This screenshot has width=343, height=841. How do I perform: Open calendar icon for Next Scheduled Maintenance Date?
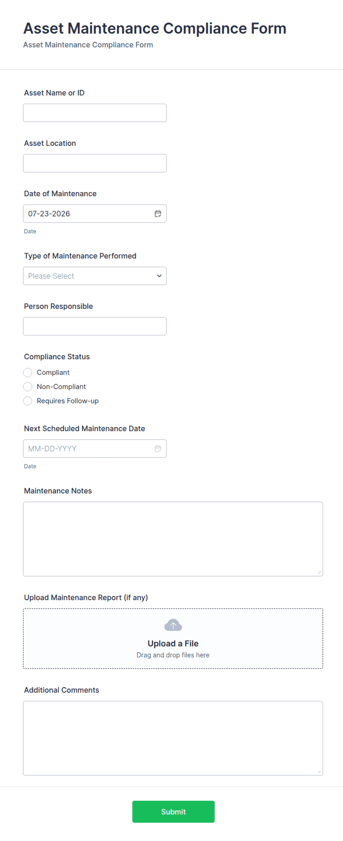click(x=158, y=448)
